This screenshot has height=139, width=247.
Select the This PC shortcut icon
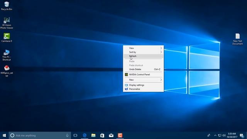[7, 55]
